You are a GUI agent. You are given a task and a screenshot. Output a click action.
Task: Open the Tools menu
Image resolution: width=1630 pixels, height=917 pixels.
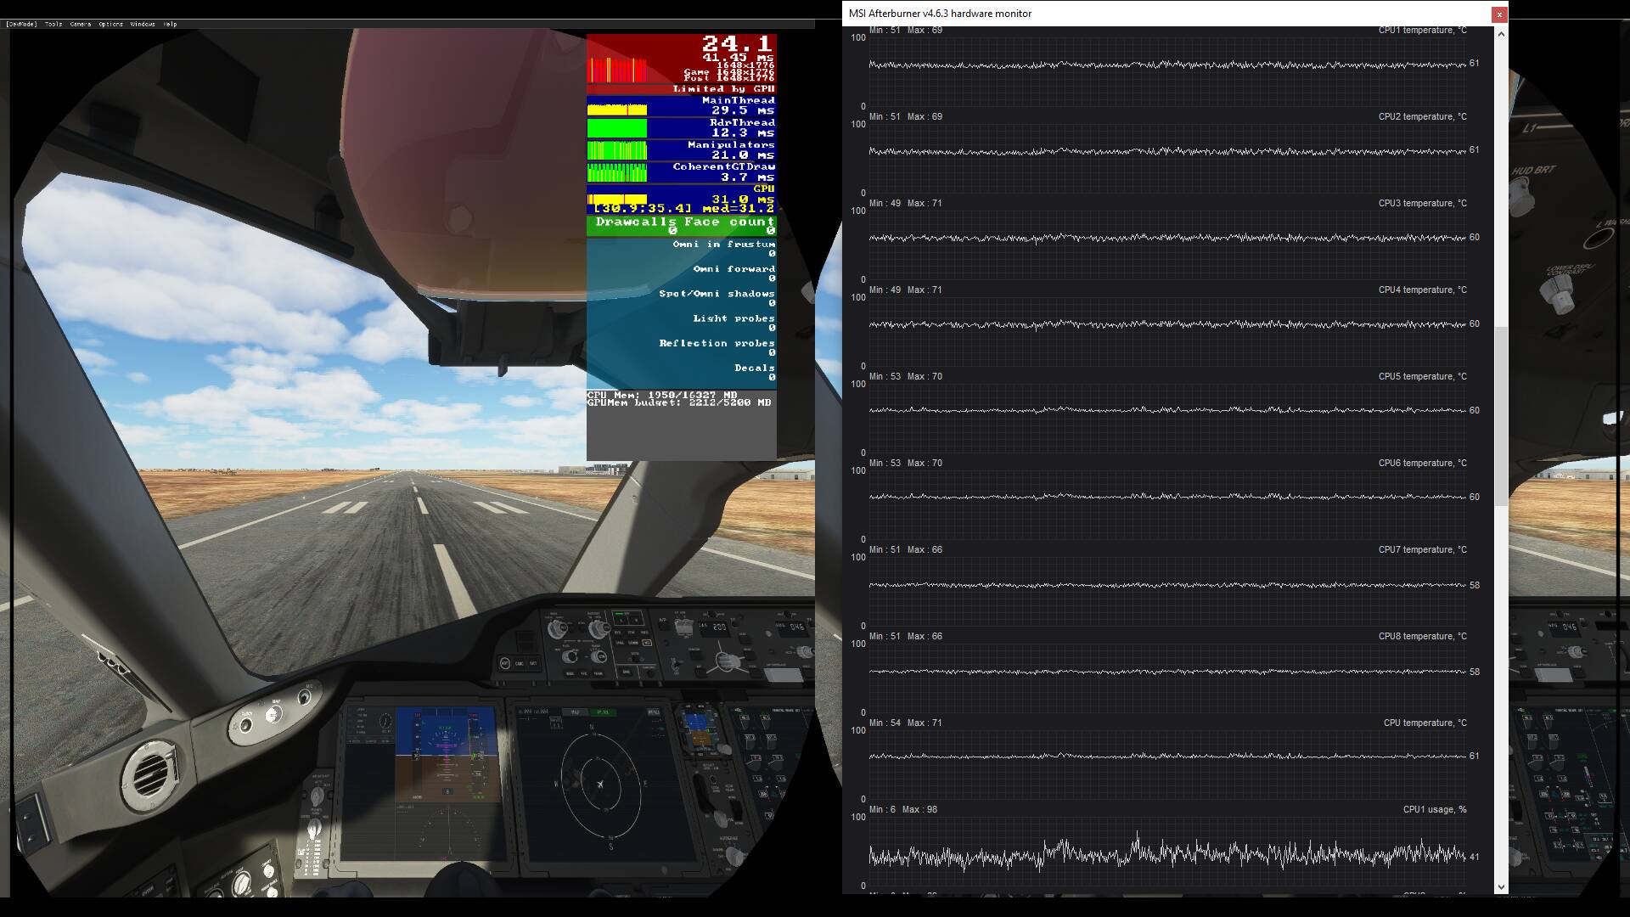click(53, 24)
